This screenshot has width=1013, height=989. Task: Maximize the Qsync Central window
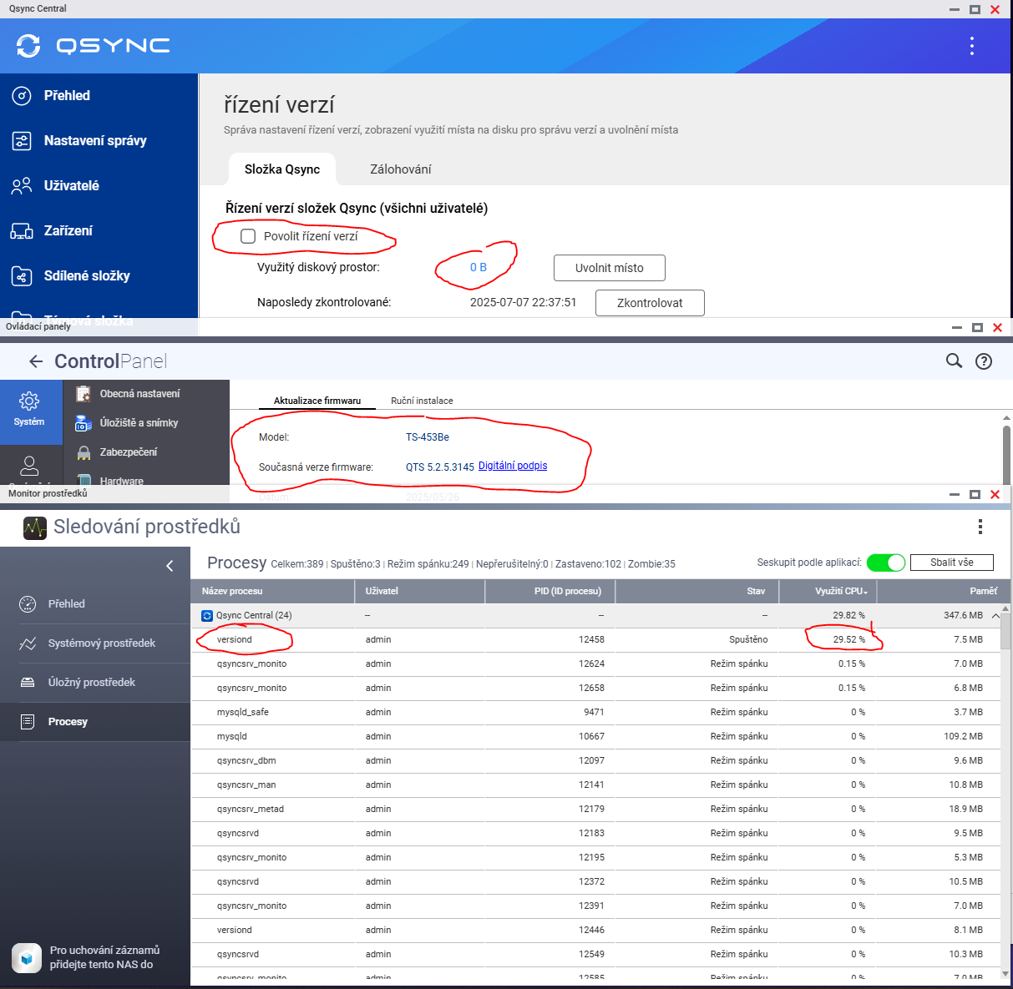(975, 9)
